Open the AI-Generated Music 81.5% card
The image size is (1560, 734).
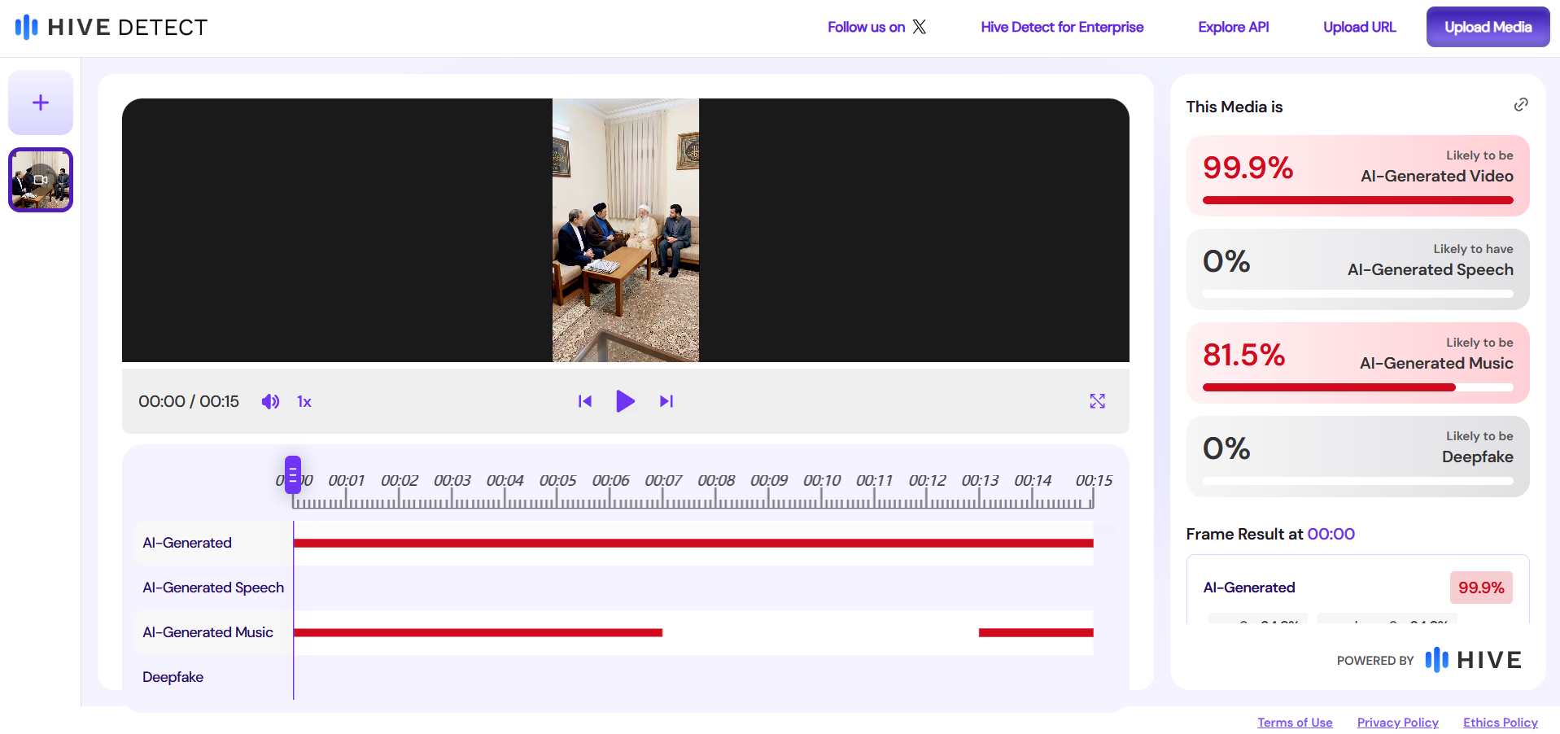(1358, 363)
